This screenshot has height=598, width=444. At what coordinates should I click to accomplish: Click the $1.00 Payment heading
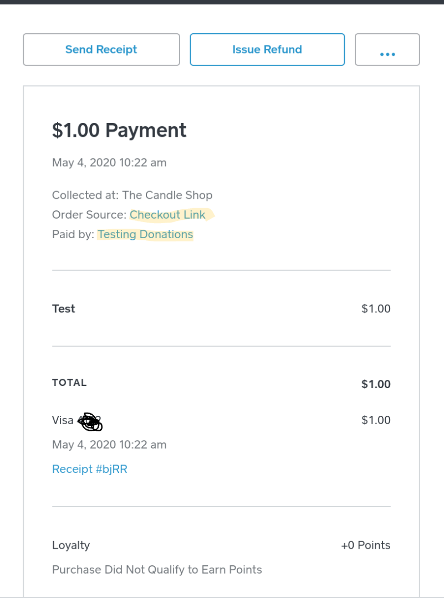point(119,130)
